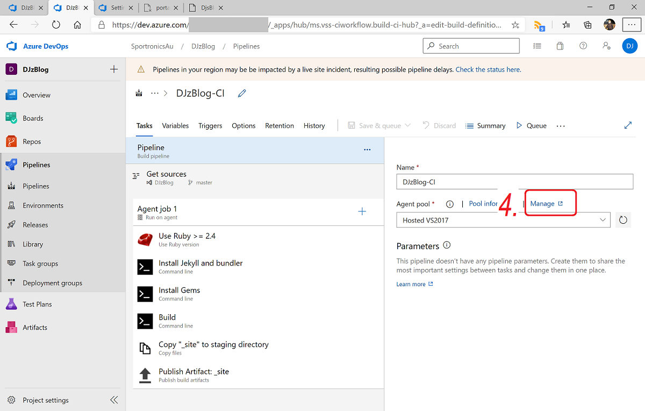The height and width of the screenshot is (411, 645).
Task: Switch to the History tab
Action: click(x=314, y=125)
